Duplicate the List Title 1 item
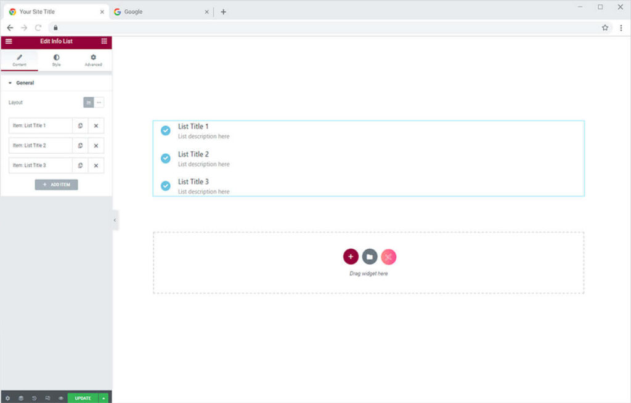 click(80, 126)
